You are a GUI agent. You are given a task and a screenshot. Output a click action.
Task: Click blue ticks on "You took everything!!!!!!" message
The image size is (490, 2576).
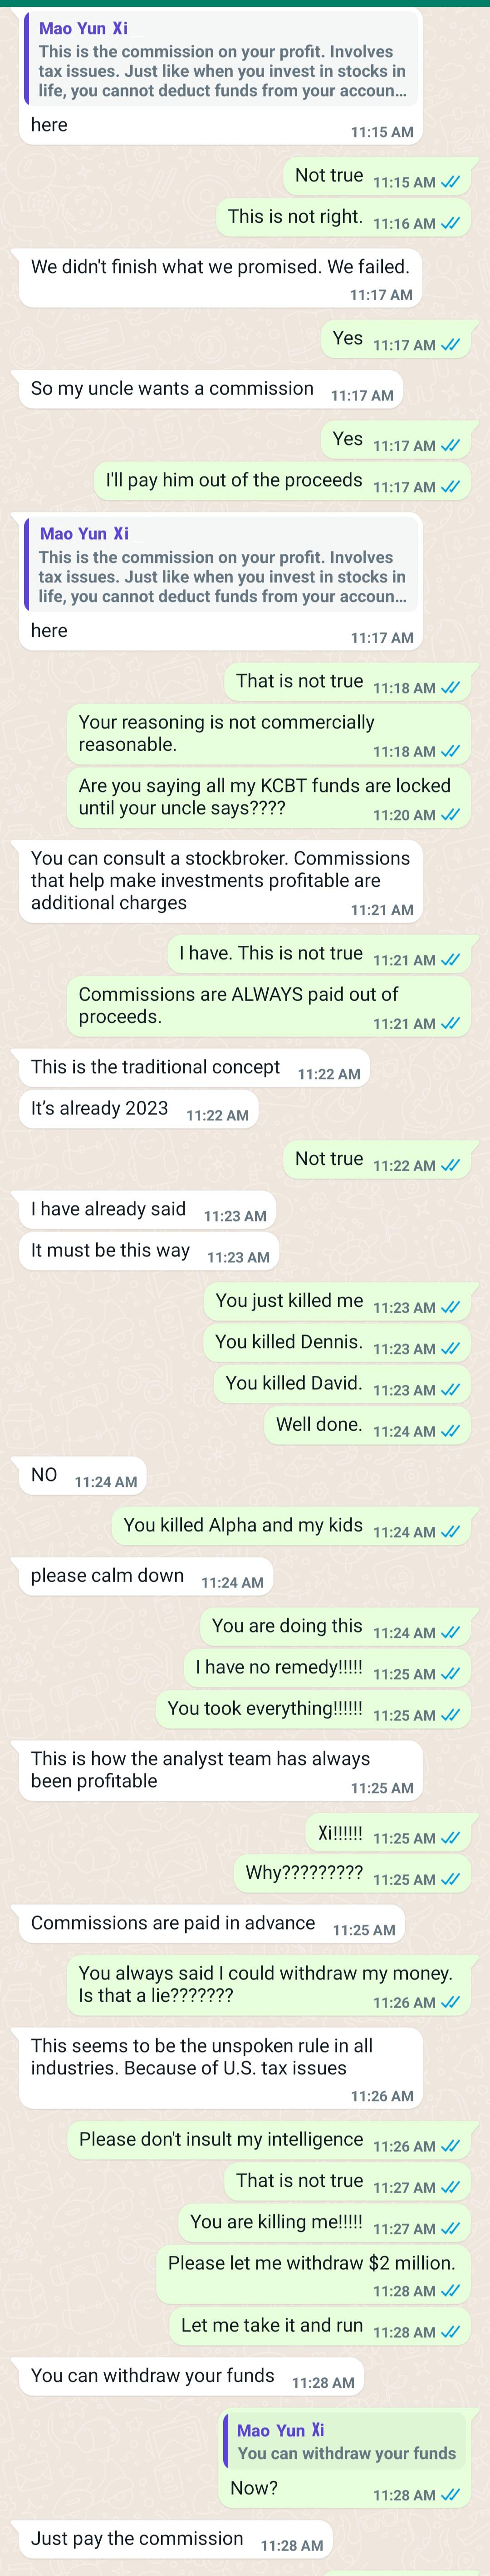[450, 1715]
